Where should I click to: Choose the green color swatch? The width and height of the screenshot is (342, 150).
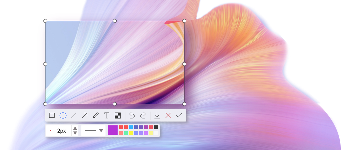click(x=126, y=133)
